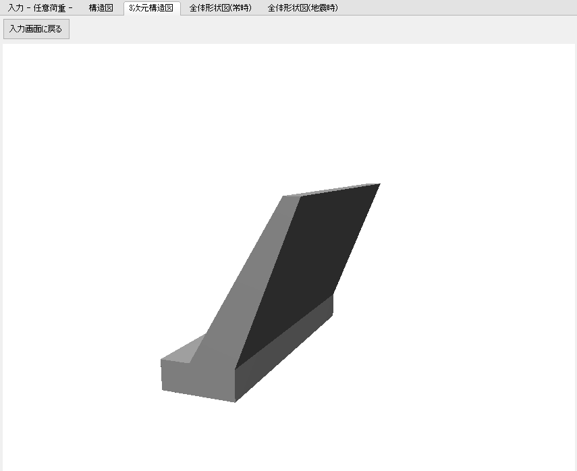Select the 3次元構造図 tab
Viewport: 577px width, 471px height.
pos(152,7)
